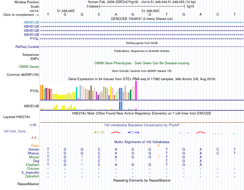Viewport: 244px width, 190px height.
Task: Open the RefSeq genes from NCBI title
Action: point(142,43)
